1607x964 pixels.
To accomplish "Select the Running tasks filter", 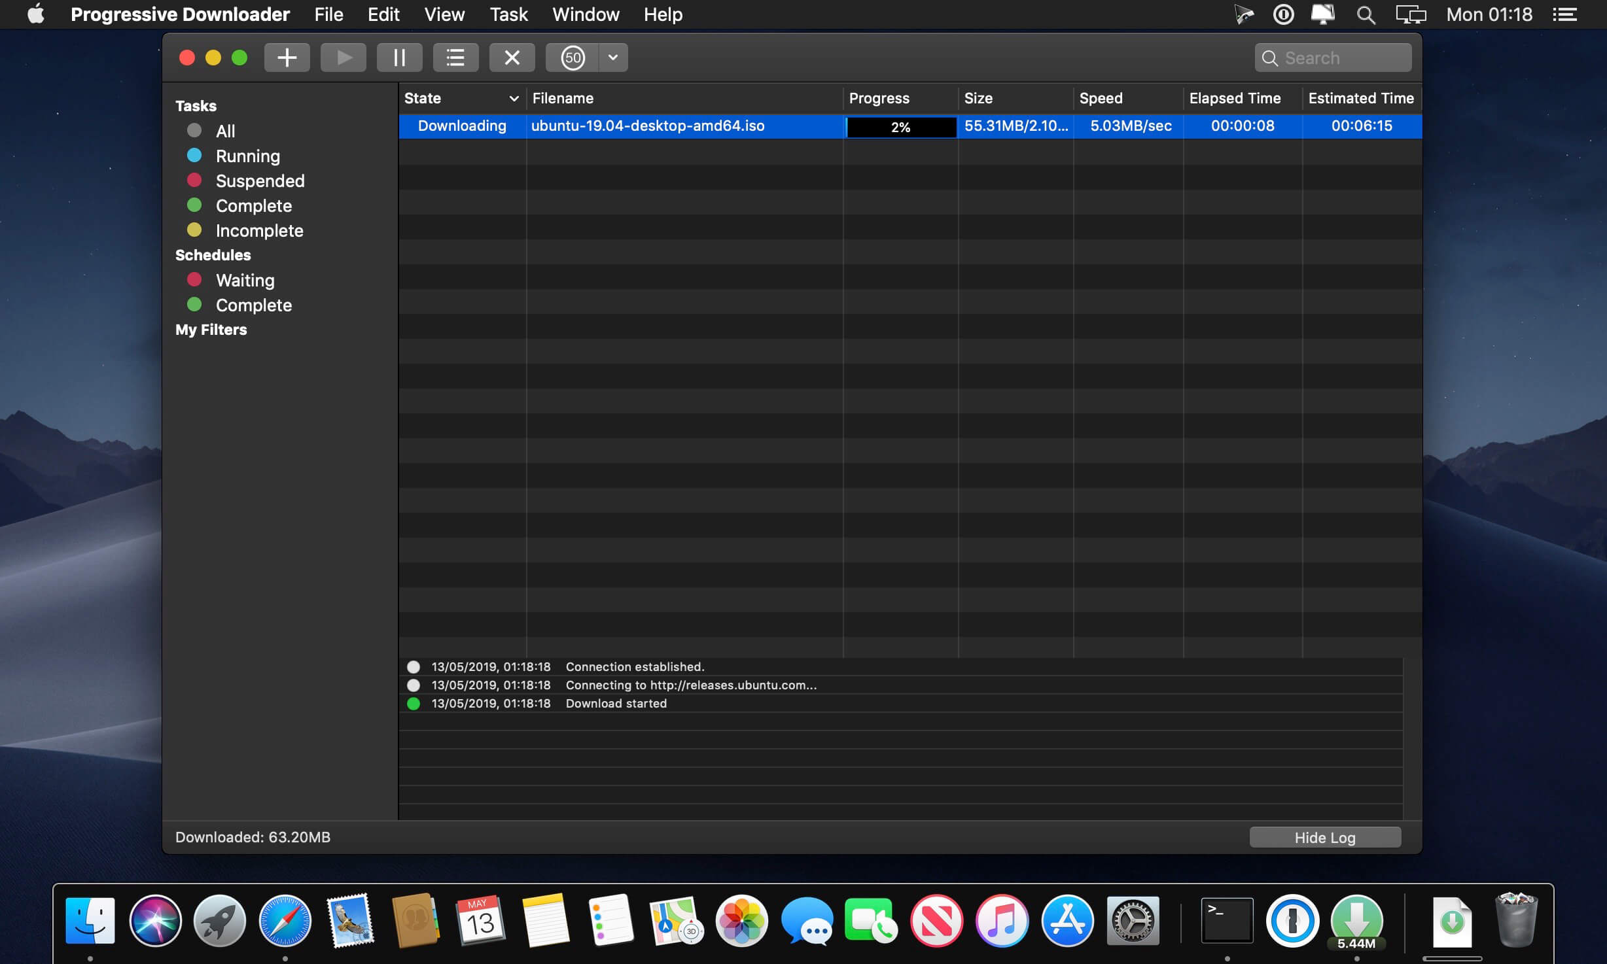I will pos(247,156).
